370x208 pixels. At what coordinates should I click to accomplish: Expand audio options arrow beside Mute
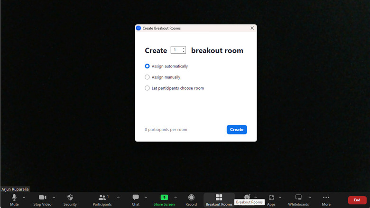click(x=24, y=198)
